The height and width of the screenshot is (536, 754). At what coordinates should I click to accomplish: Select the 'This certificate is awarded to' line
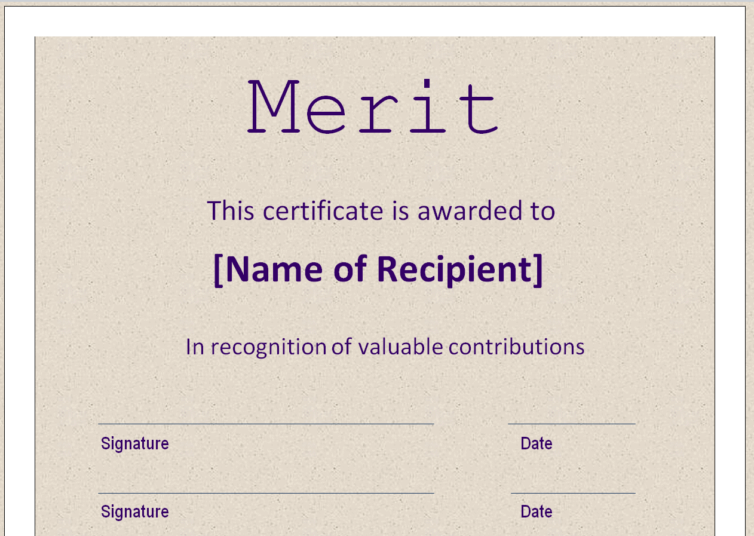point(381,210)
